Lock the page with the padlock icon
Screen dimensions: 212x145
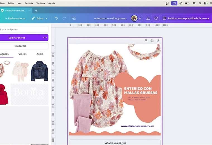pyautogui.click(x=146, y=41)
